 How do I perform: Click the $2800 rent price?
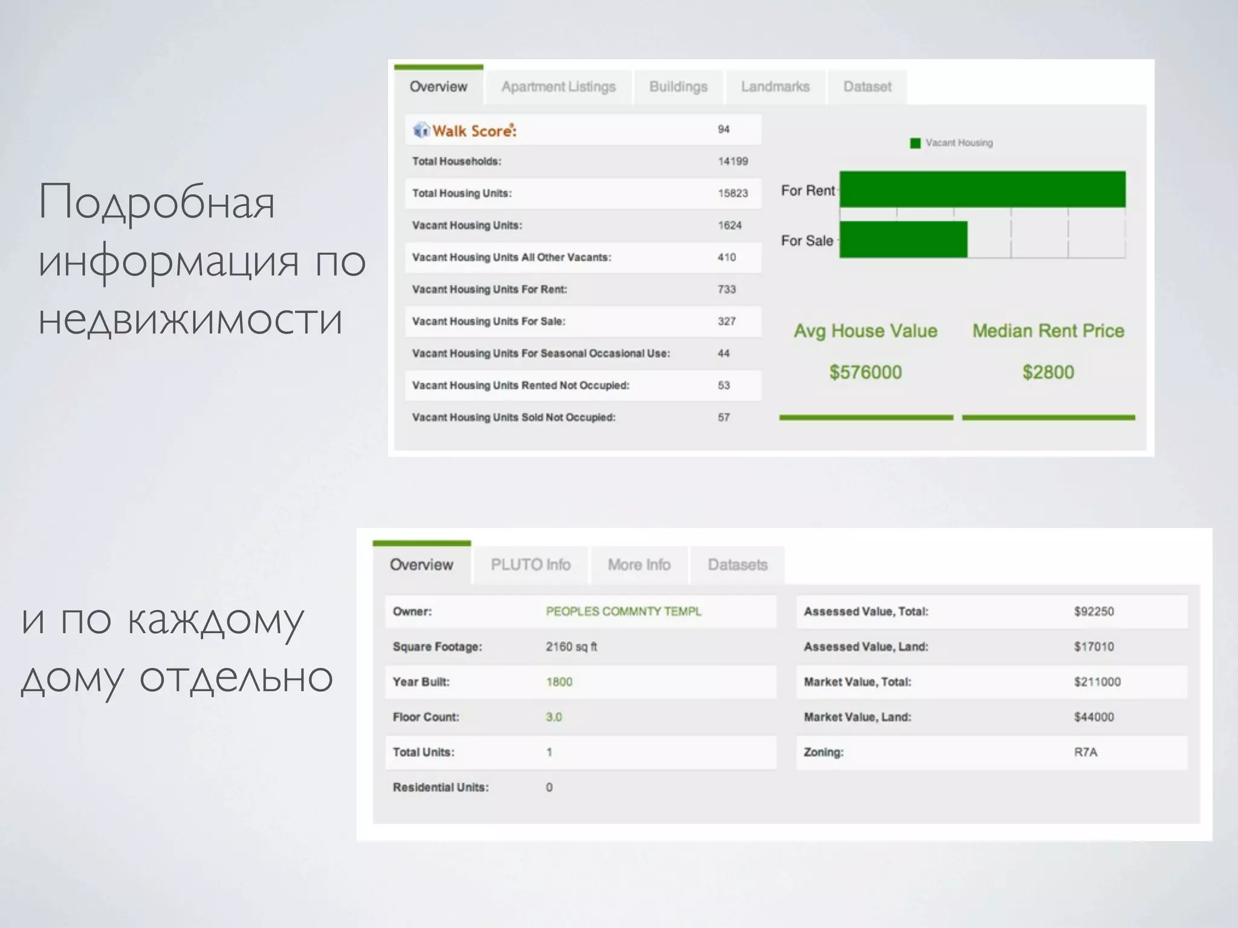pyautogui.click(x=1048, y=372)
